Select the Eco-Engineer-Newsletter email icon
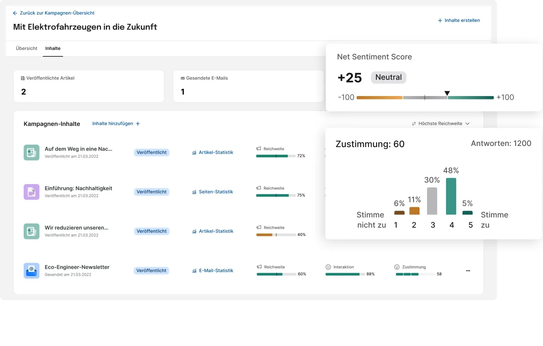This screenshot has width=543, height=346. [31, 270]
